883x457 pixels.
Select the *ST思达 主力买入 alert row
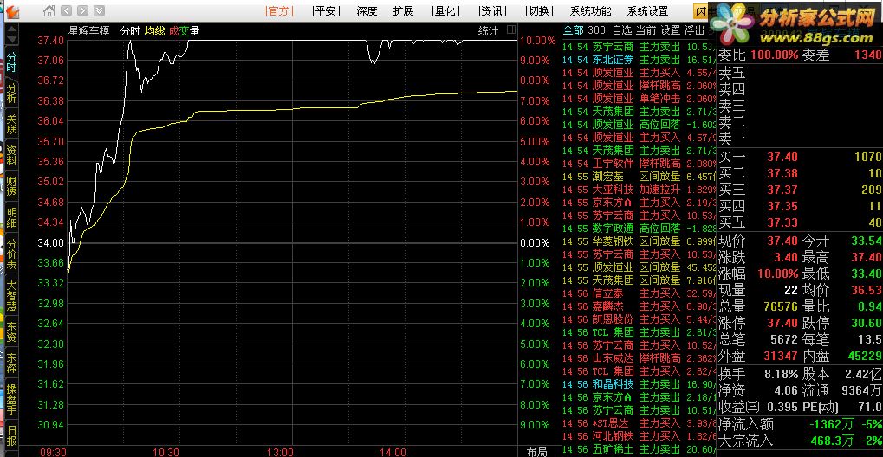pos(640,422)
